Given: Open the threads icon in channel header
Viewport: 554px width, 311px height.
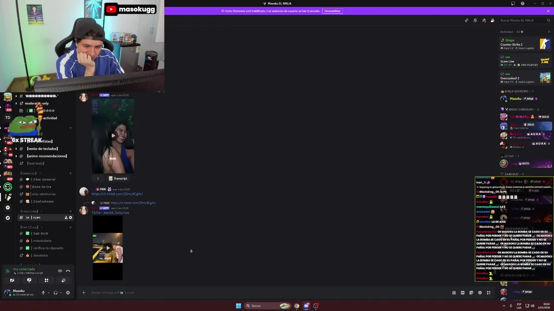Looking at the screenshot, I should (x=466, y=20).
